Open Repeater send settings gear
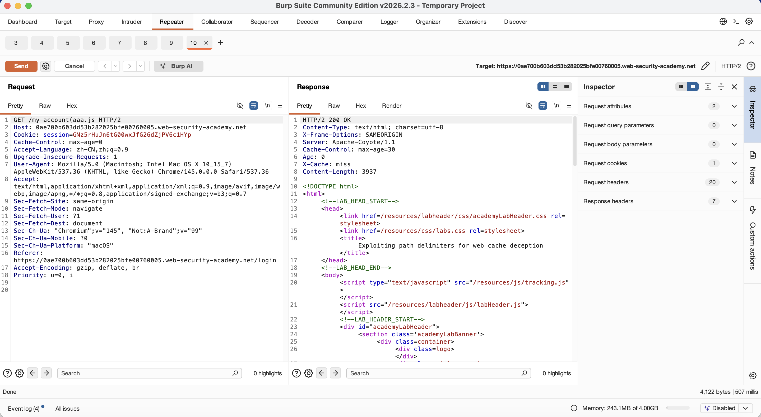761x417 pixels. [x=45, y=66]
